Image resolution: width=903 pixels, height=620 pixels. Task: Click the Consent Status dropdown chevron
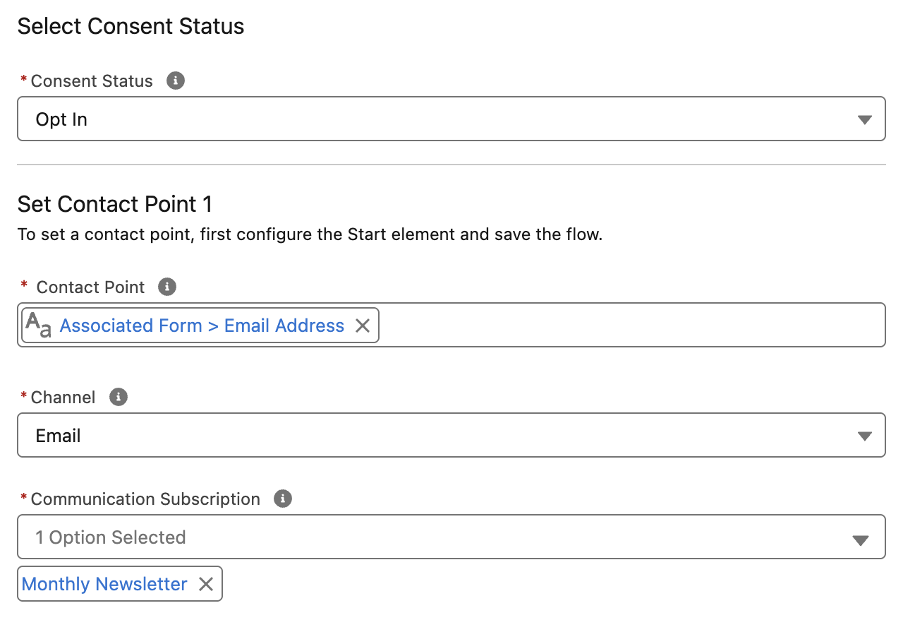click(863, 119)
